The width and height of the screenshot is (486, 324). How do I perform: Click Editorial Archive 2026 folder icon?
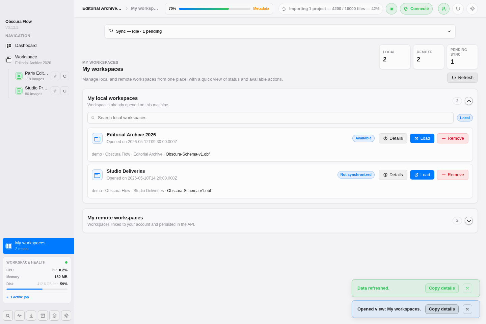click(97, 138)
